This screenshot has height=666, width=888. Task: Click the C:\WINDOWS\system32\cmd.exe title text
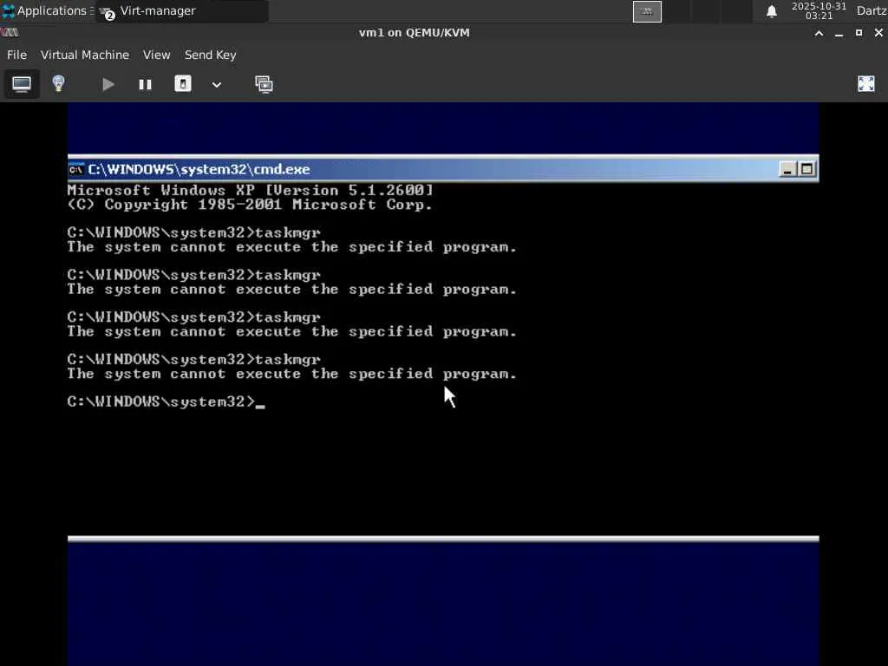pos(199,169)
